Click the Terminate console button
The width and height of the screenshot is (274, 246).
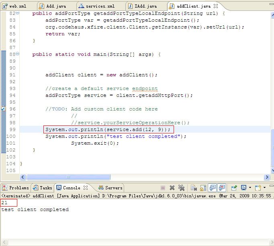[x=163, y=188]
